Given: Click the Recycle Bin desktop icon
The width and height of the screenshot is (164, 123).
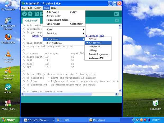Looking at the screenshot, I should click(156, 105).
